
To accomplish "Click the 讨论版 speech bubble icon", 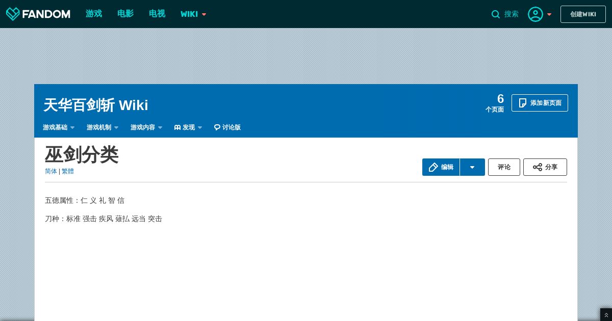I will click(217, 127).
